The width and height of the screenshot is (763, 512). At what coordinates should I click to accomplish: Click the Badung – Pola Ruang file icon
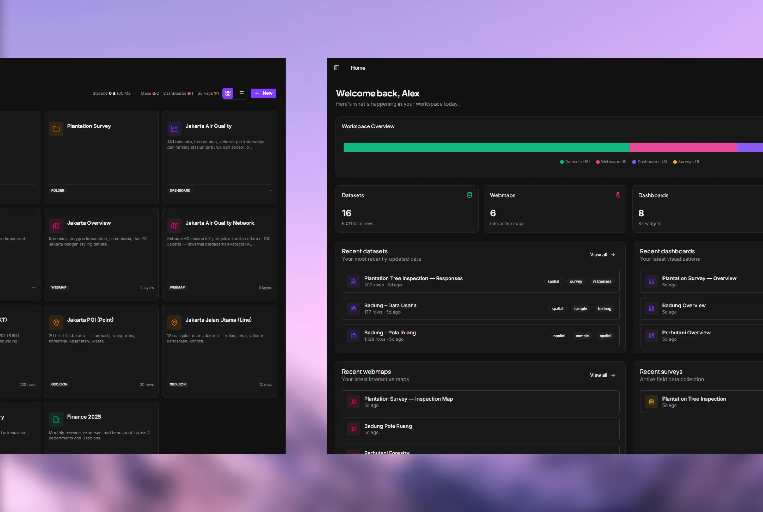(x=353, y=335)
